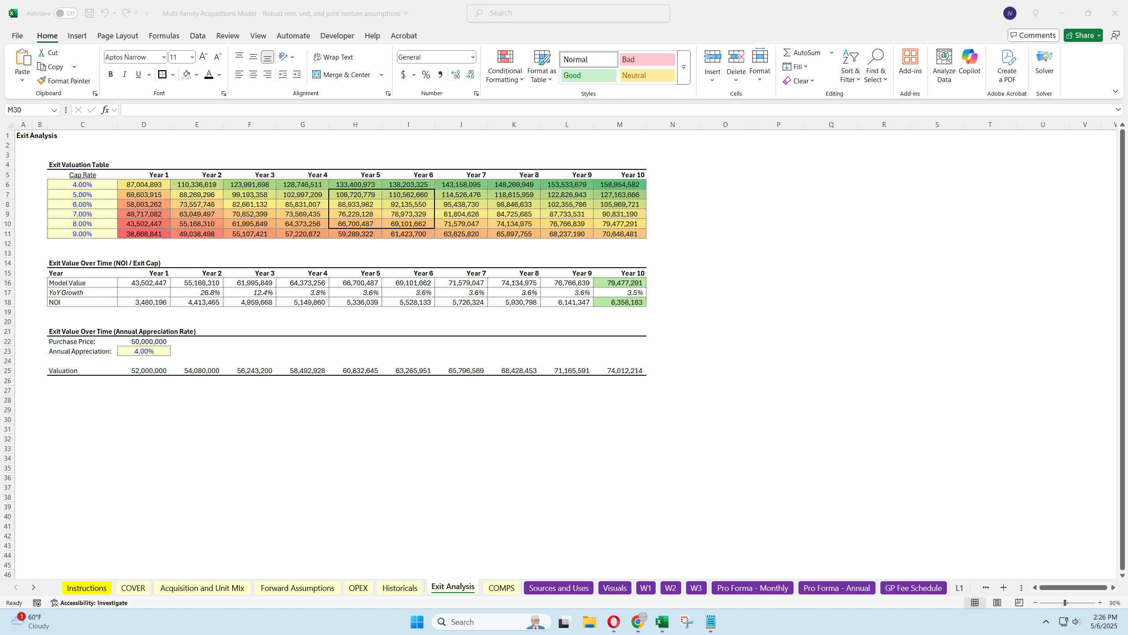Click the zoom slider in status bar

pos(1065,603)
